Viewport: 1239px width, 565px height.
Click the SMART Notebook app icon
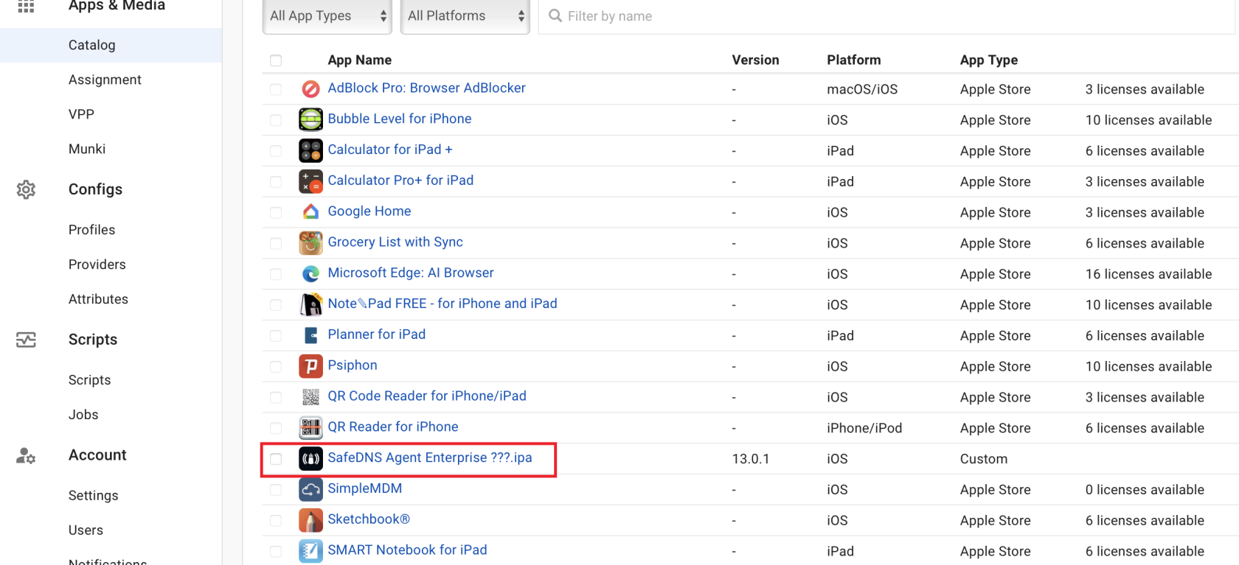[x=310, y=551]
